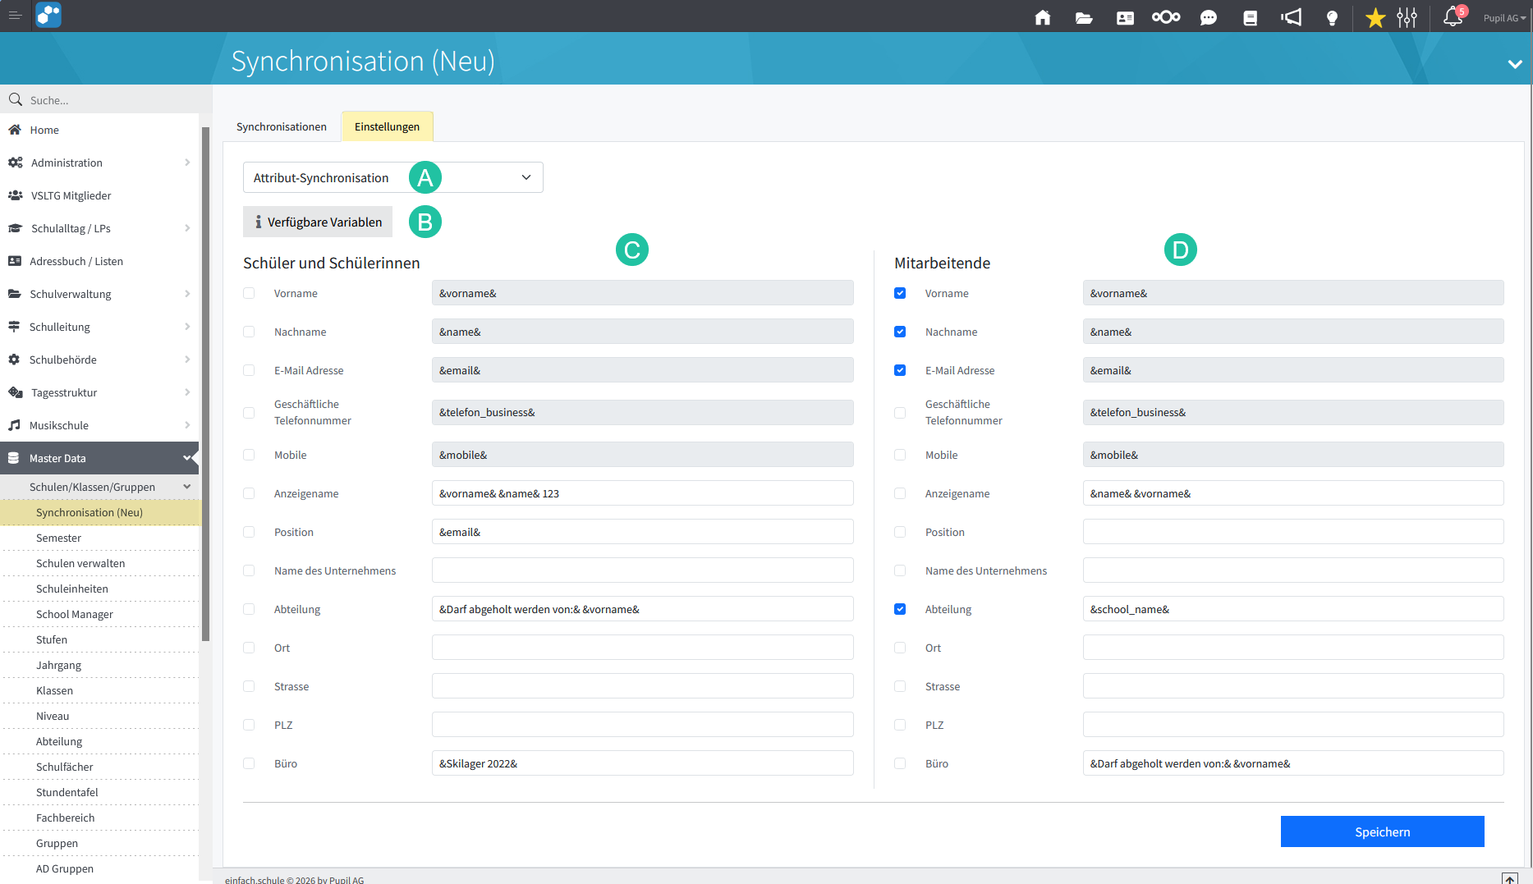Enable Mobile checkbox for Mitarbeitende

tap(900, 455)
